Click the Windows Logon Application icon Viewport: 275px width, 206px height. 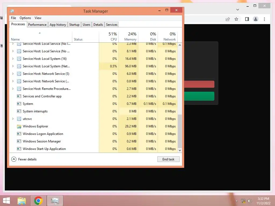pos(19,134)
